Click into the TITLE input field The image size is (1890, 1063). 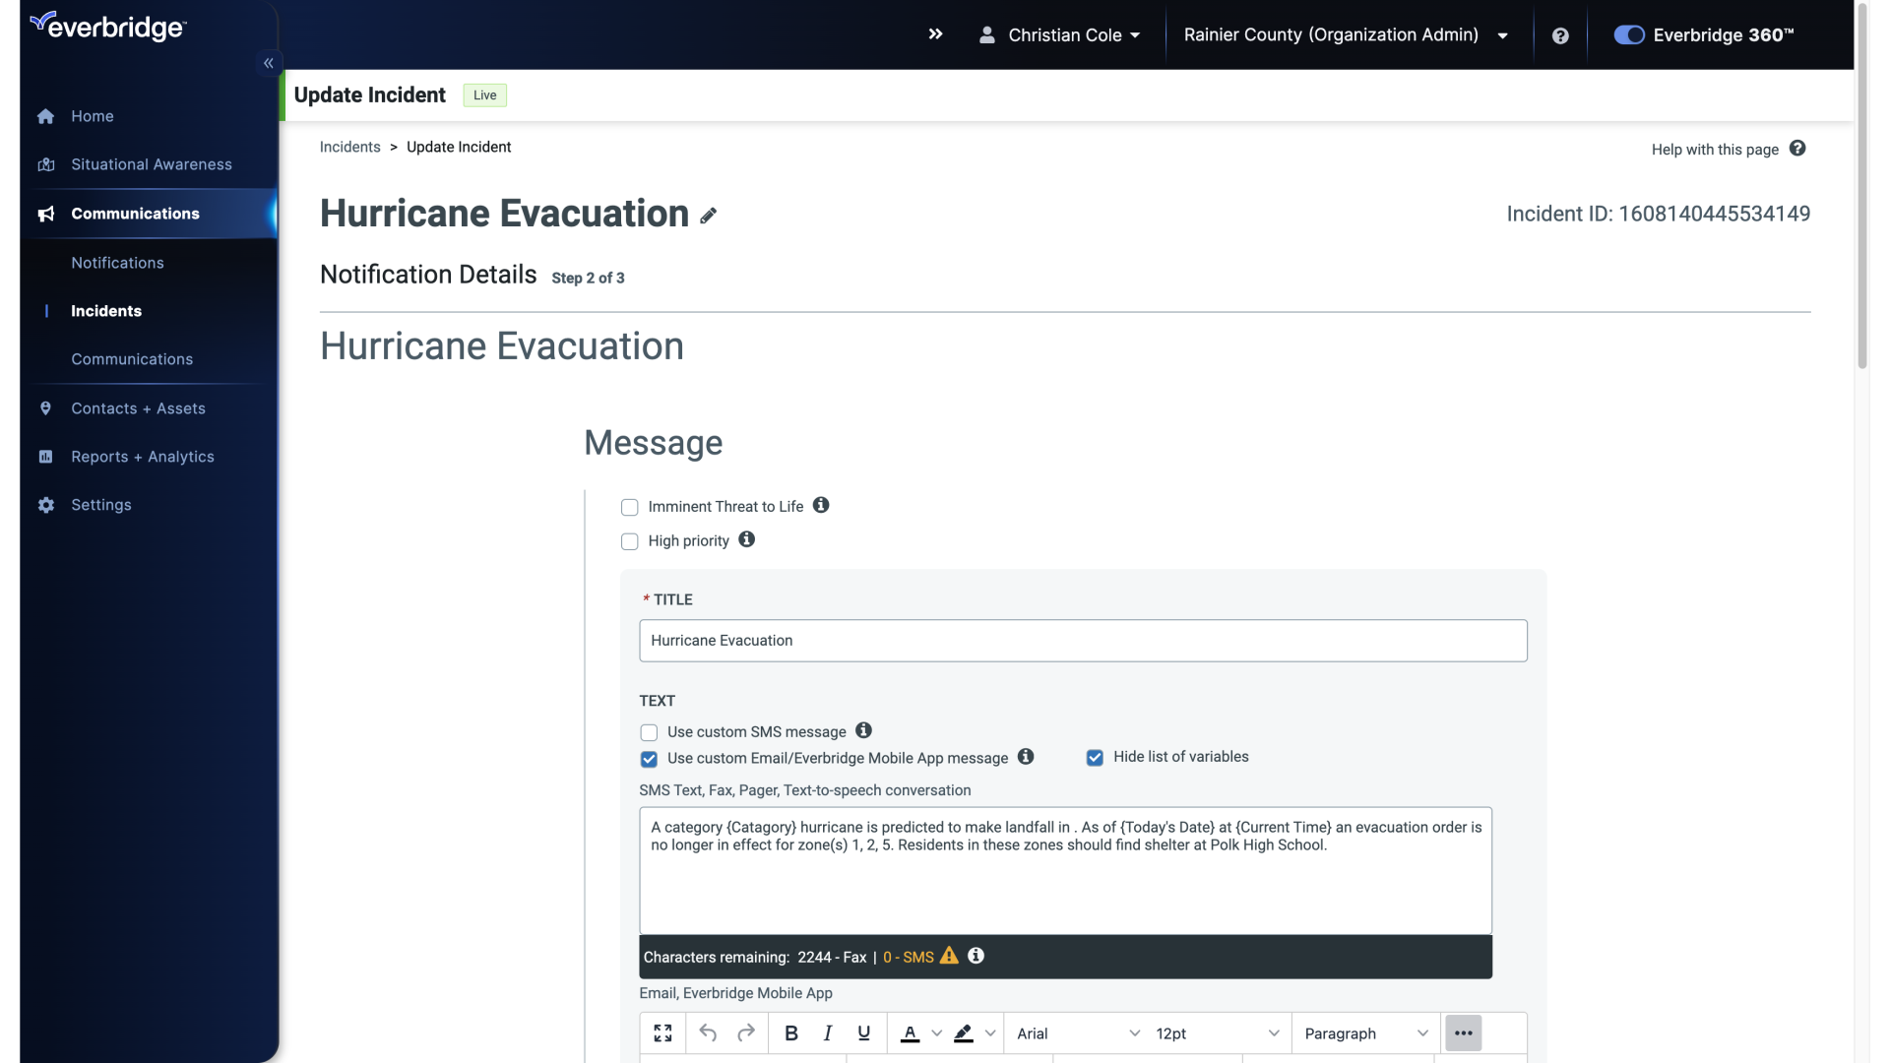(x=1083, y=641)
